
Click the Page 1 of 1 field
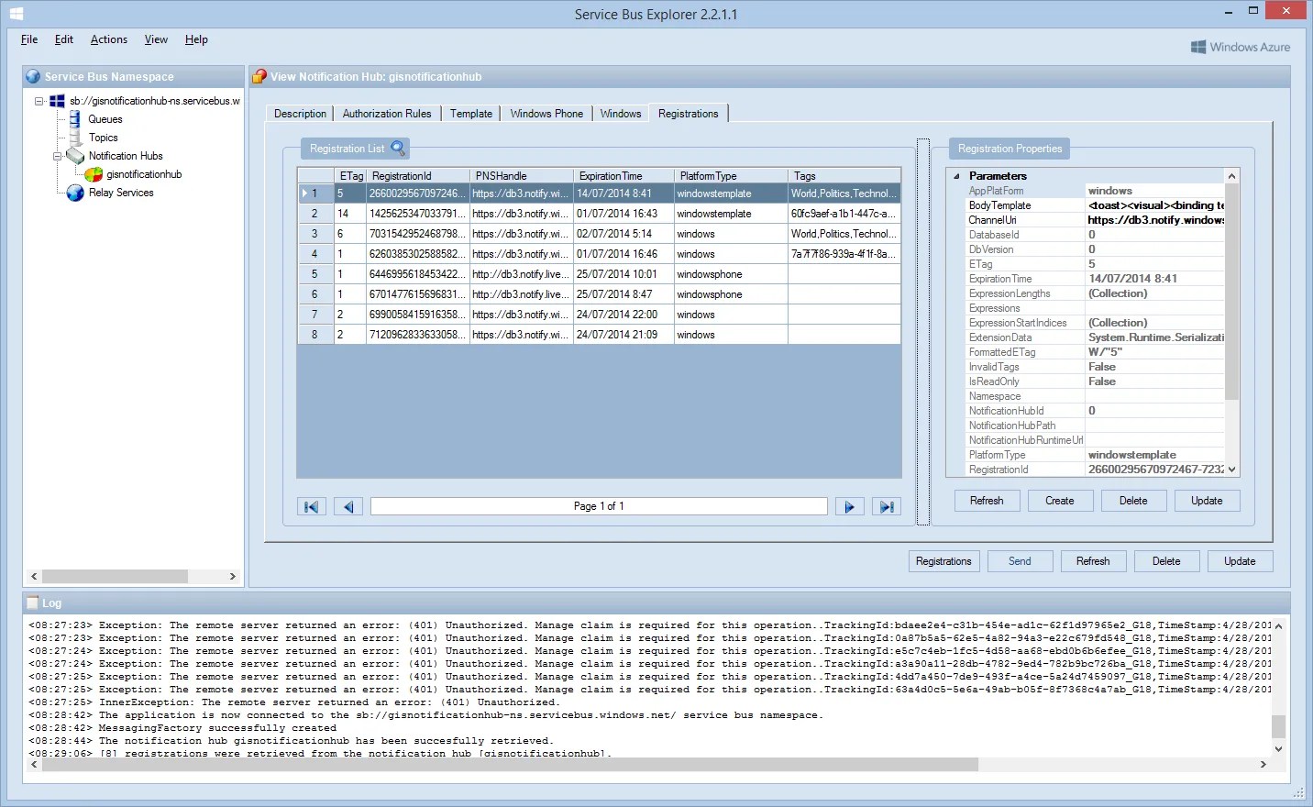click(x=599, y=506)
